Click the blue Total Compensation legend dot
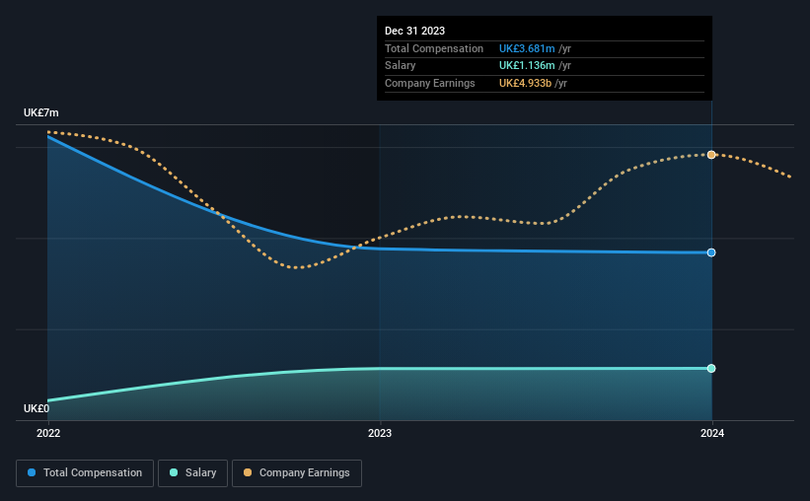The width and height of the screenshot is (810, 501). [32, 472]
